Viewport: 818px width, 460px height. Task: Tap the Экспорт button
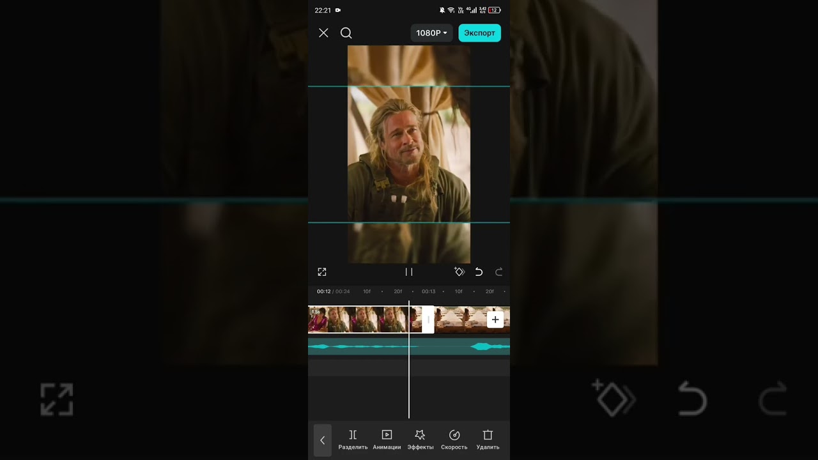(479, 33)
